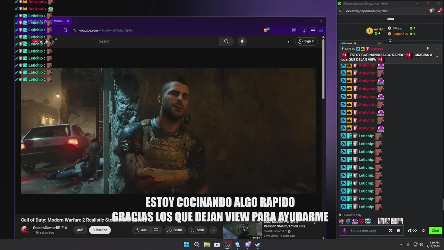Screen dimensions: 444x250
Task: Click Sign in on YouTube
Action: [x=306, y=41]
